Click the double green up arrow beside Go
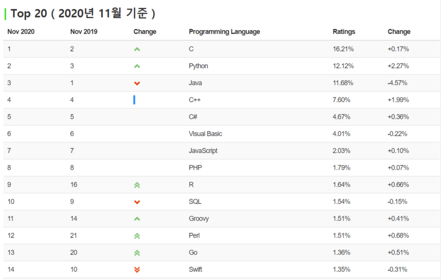This screenshot has width=441, height=280. [x=137, y=253]
